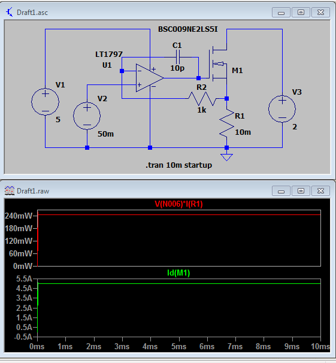Close the Draft1.asc schematic window
This screenshot has height=363, width=336.
(321, 13)
